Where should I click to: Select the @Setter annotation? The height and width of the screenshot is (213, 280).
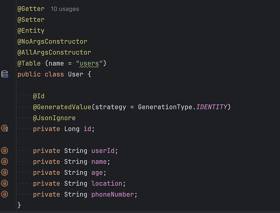click(x=31, y=20)
